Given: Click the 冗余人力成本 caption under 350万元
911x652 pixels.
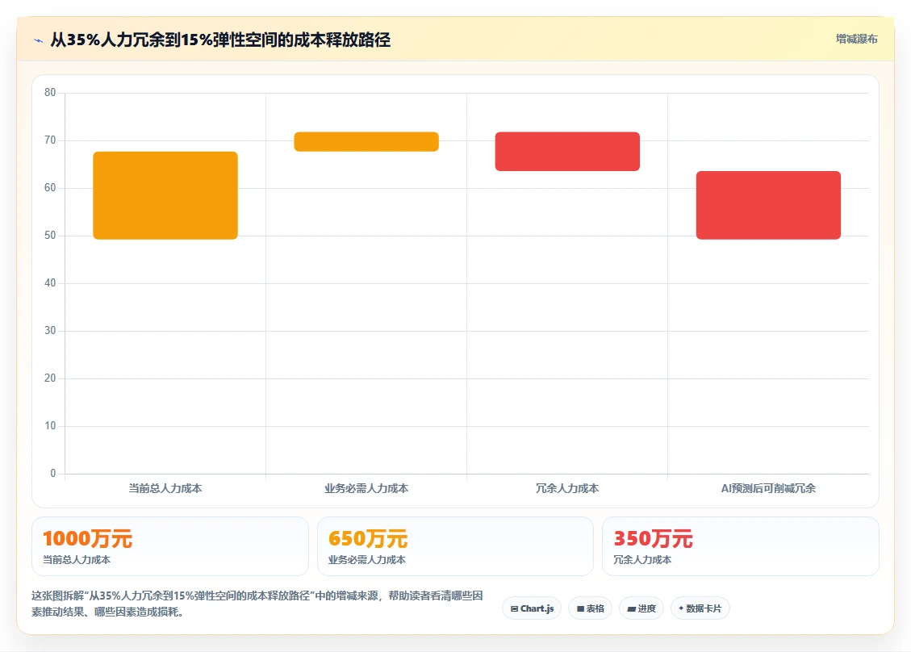Looking at the screenshot, I should (x=642, y=559).
